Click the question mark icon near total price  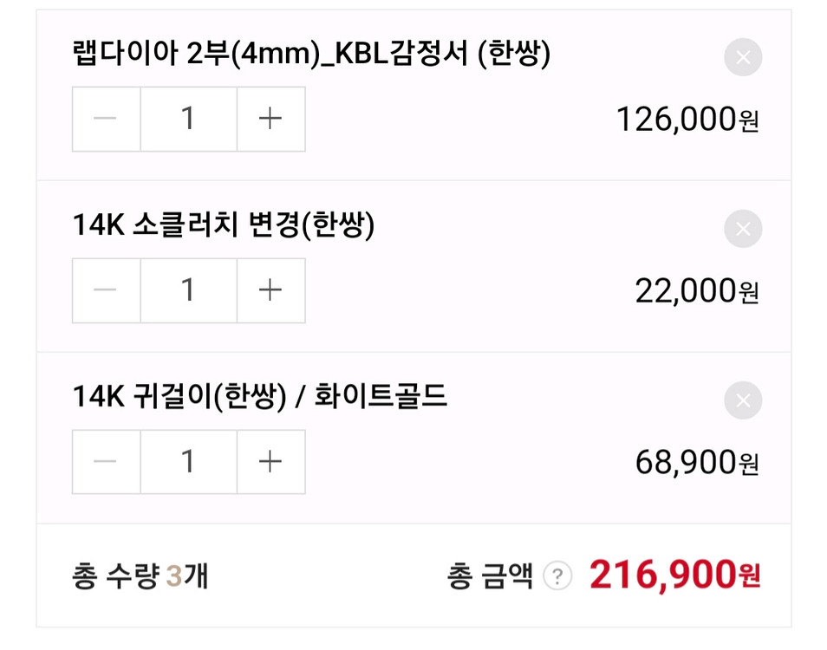(x=559, y=575)
